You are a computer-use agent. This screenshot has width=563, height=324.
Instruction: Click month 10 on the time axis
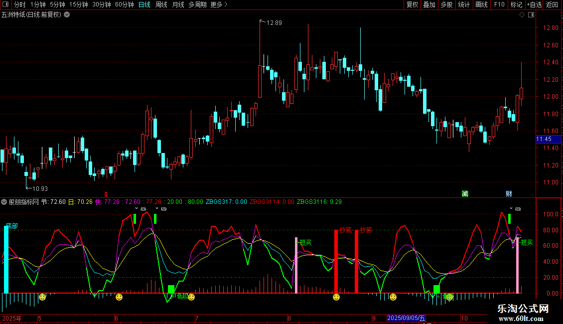464,318
